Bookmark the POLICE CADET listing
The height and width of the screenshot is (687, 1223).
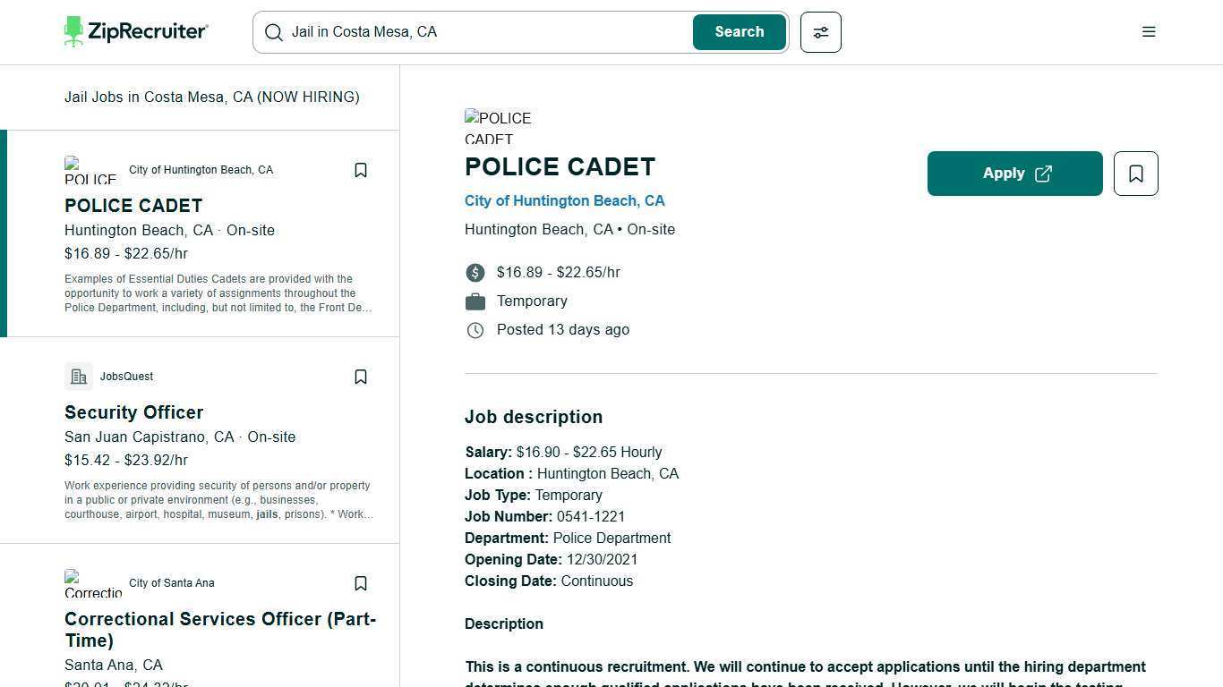coord(361,169)
